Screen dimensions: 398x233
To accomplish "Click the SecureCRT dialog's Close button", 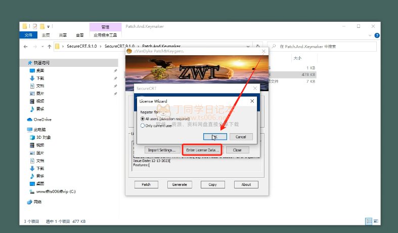I will coord(237,150).
